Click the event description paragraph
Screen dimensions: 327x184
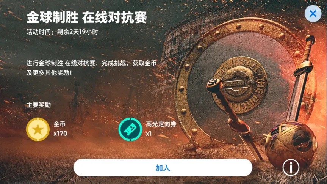click(91, 68)
